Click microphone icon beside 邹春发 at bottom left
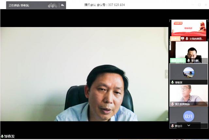Viewport: 209px width, 140px height. click(2, 136)
